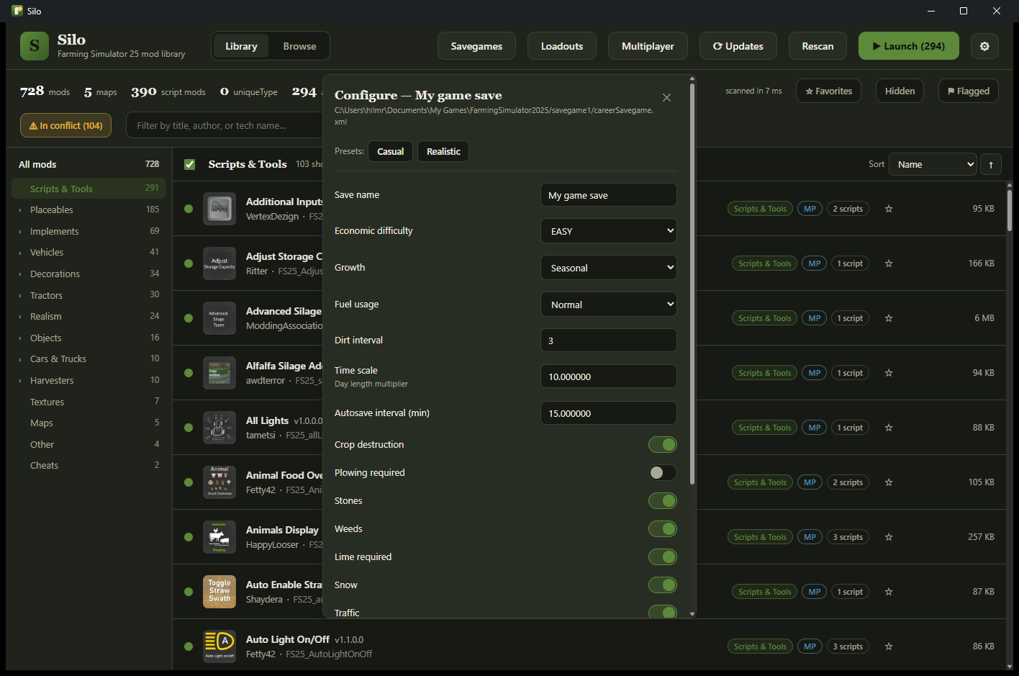Click the Silo green S logo
The height and width of the screenshot is (676, 1019).
35,46
